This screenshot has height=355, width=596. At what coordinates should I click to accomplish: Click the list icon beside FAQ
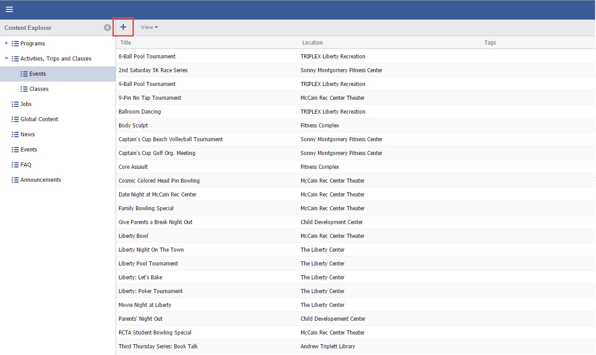pyautogui.click(x=15, y=165)
